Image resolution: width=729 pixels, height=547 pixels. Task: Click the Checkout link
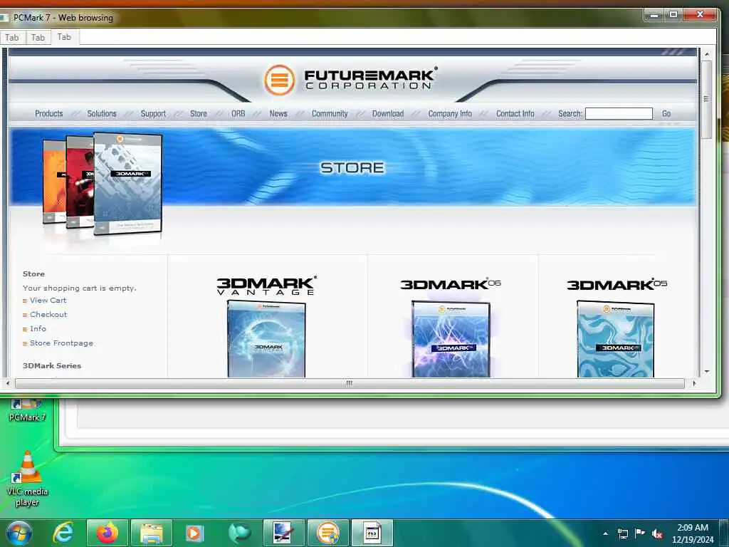pos(48,314)
